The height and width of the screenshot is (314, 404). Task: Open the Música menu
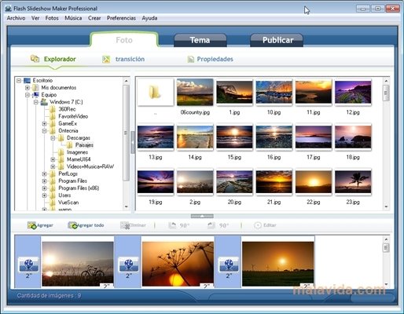[x=73, y=18]
